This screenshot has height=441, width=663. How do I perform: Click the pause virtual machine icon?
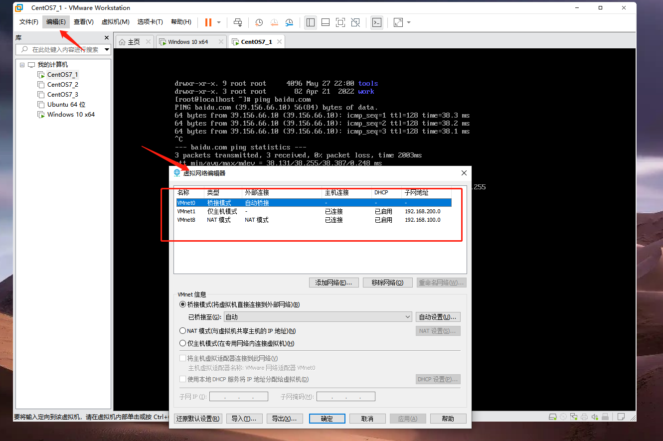208,22
